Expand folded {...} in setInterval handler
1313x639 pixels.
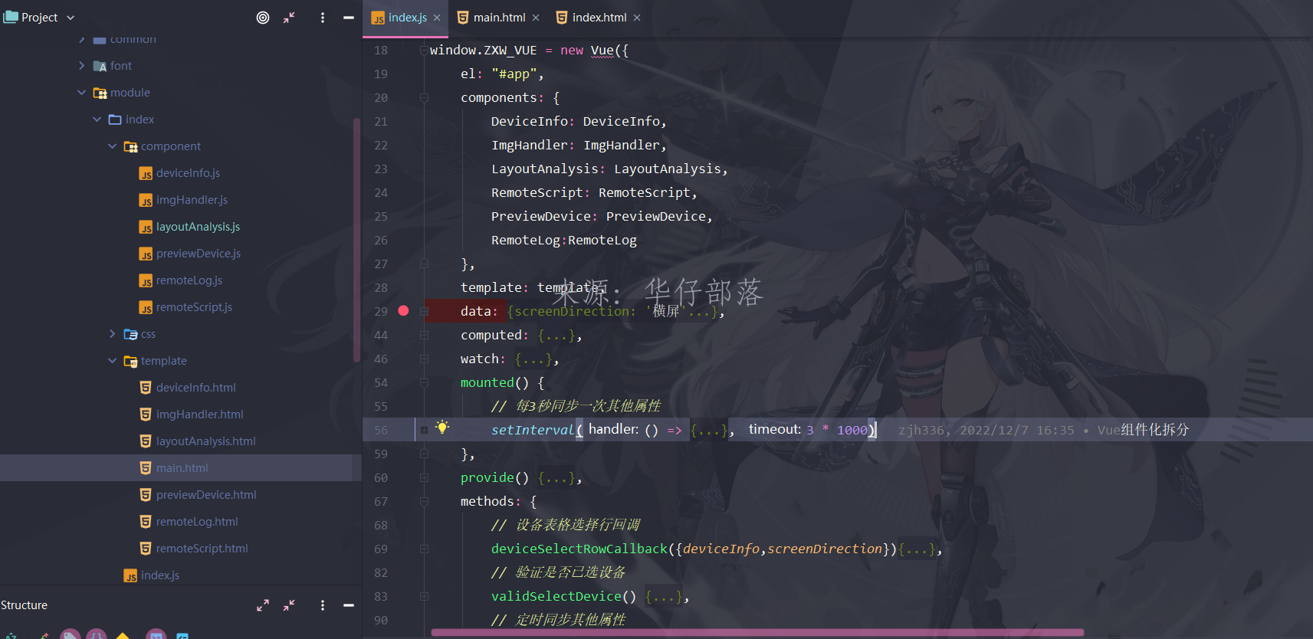pos(709,431)
